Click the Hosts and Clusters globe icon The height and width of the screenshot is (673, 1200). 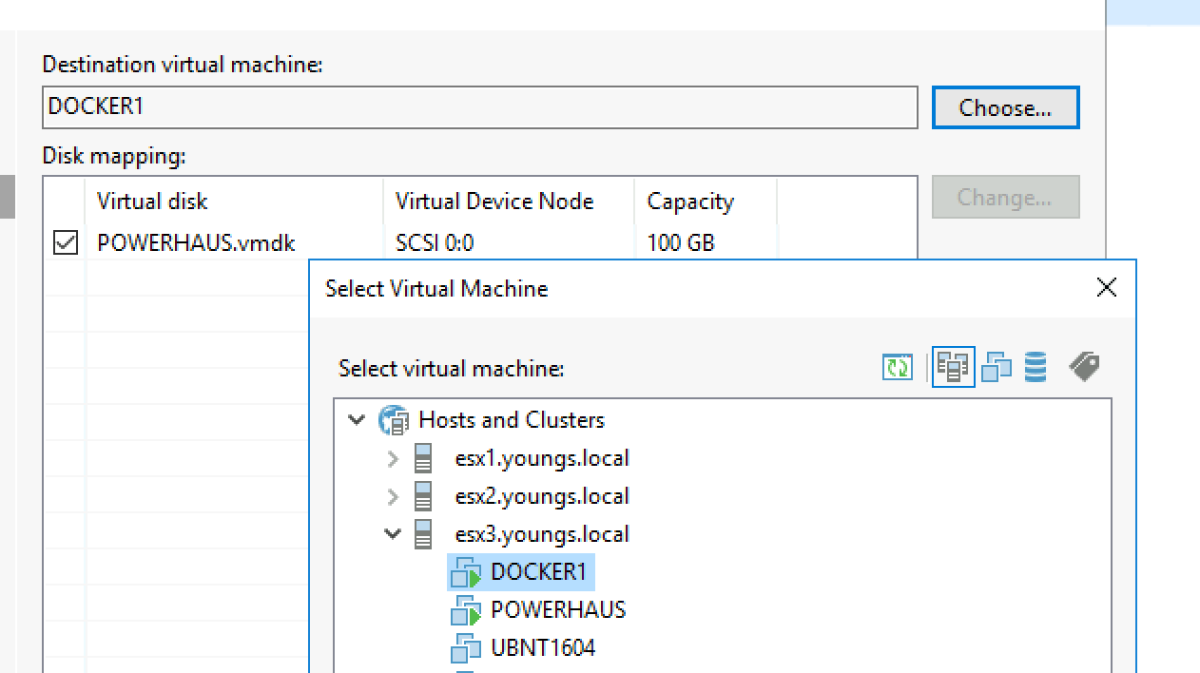[393, 420]
